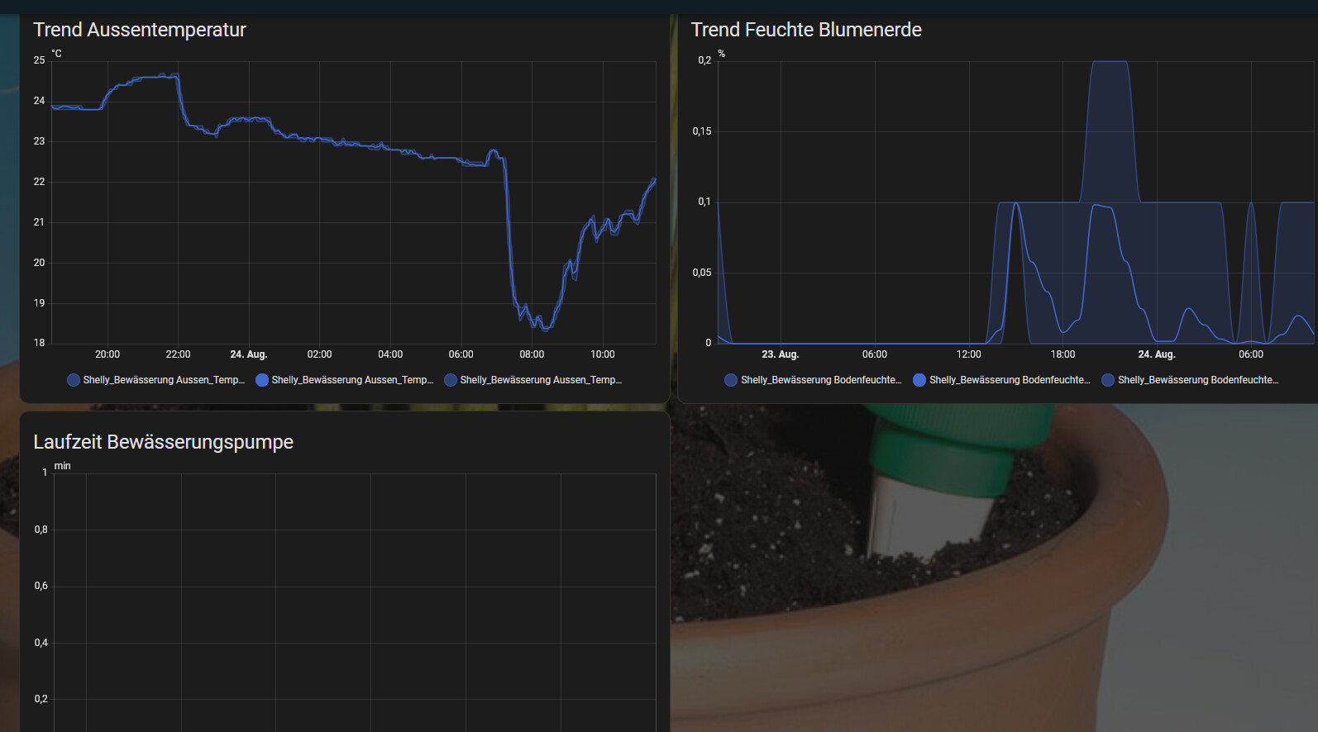Click the bright blue Aussen_Temp legend dot
The height and width of the screenshot is (732, 1318).
[x=262, y=380]
